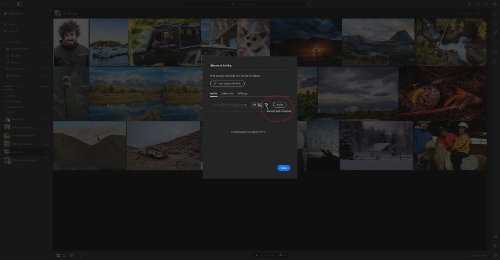The width and height of the screenshot is (500, 260).
Task: Click the Get shareable link button
Action: [x=228, y=83]
